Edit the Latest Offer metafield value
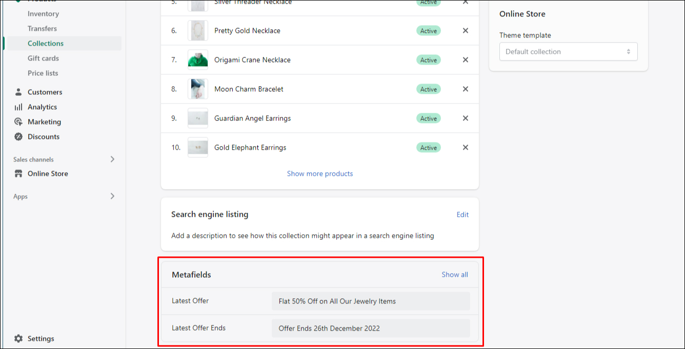Image resolution: width=685 pixels, height=349 pixels. [x=371, y=301]
